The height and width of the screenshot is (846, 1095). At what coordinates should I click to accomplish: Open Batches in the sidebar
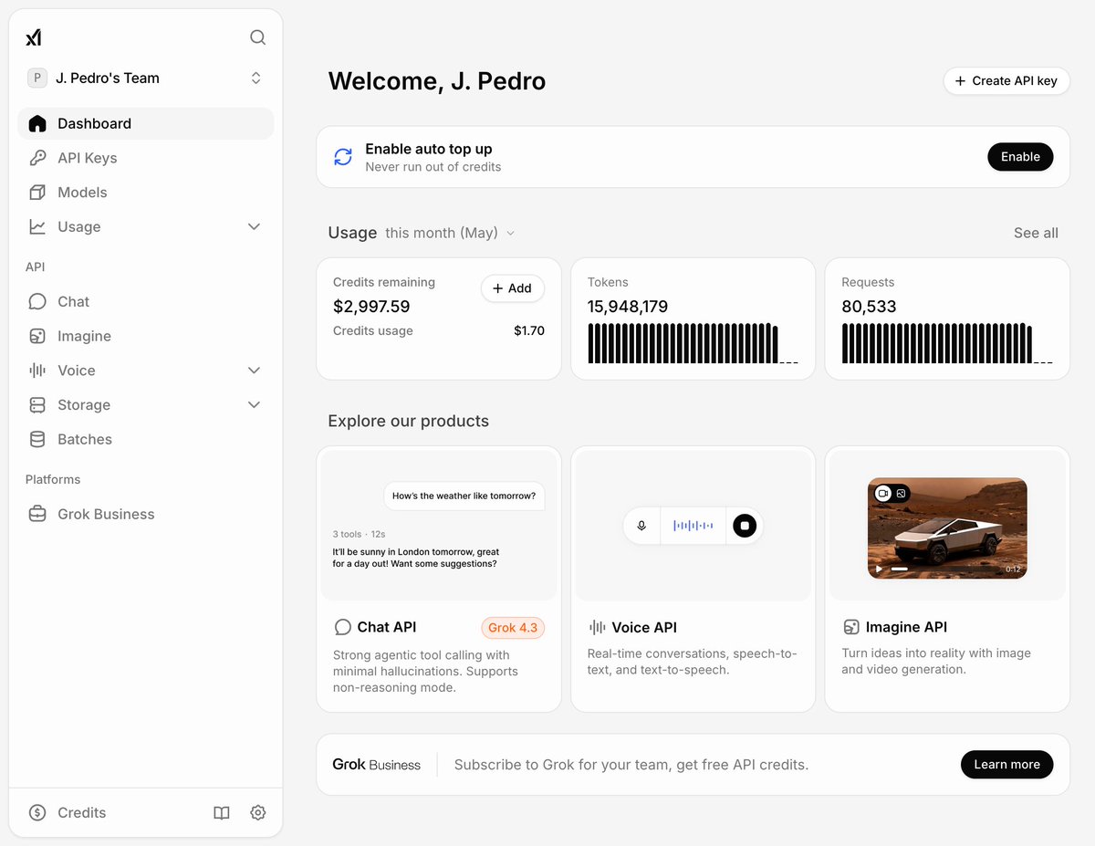pyautogui.click(x=146, y=439)
